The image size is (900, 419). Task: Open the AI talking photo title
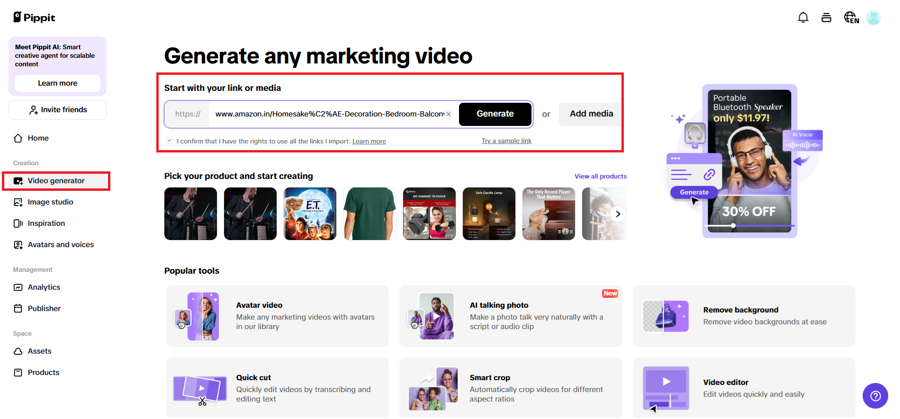click(499, 305)
